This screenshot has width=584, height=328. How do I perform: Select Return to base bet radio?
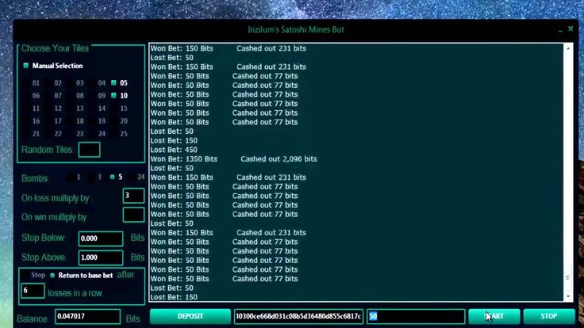click(x=52, y=276)
